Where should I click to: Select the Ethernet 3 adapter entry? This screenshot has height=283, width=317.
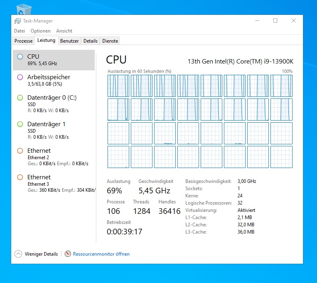[54, 183]
